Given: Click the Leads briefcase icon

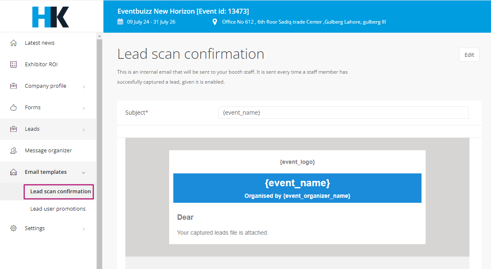Looking at the screenshot, I should point(14,129).
